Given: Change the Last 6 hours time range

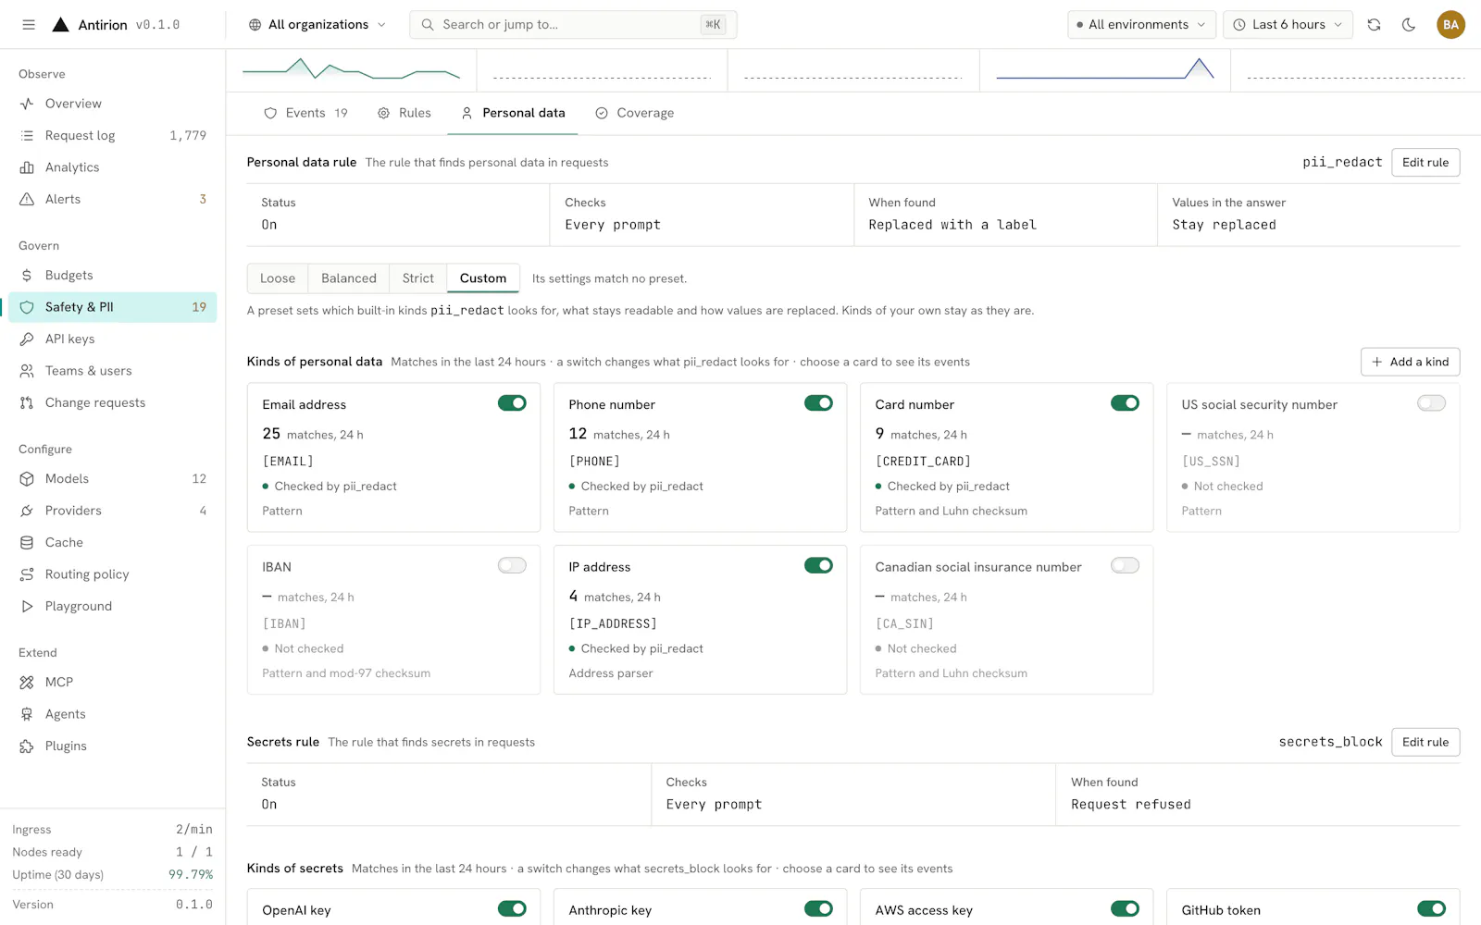Looking at the screenshot, I should pos(1288,25).
